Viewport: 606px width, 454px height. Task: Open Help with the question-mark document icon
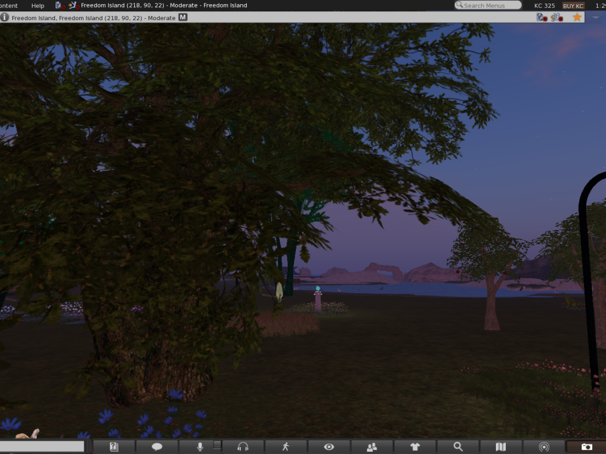point(113,446)
